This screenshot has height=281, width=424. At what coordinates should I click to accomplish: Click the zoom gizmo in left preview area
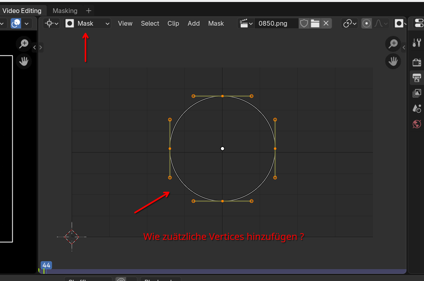24,44
